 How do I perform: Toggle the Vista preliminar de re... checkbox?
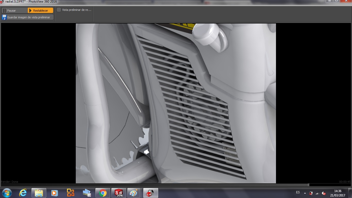coord(59,10)
